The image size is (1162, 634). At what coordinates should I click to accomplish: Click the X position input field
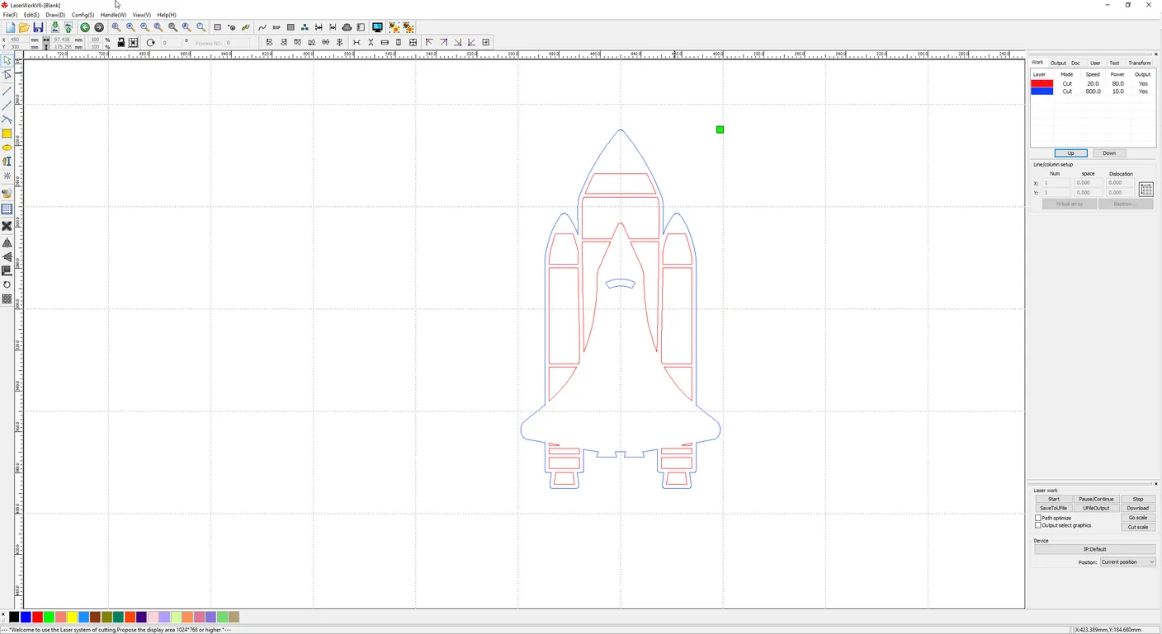click(19, 39)
